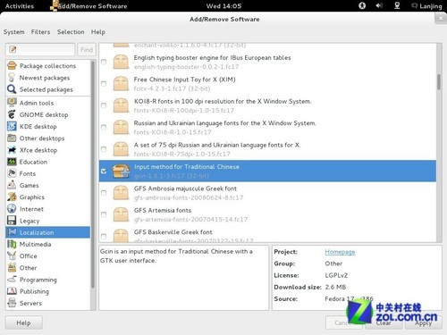Click the Publishing category icon

click(x=12, y=291)
